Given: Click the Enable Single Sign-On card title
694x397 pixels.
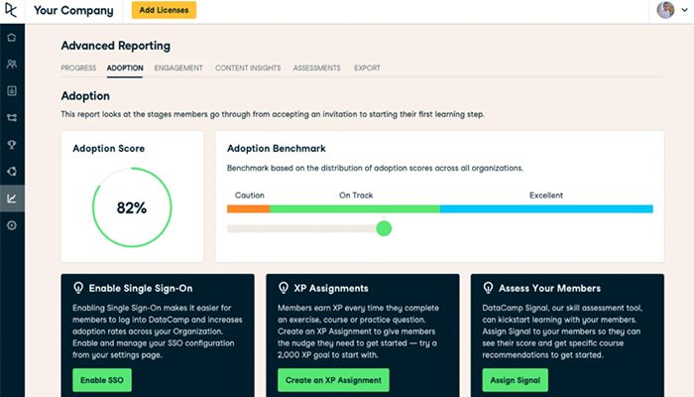Looking at the screenshot, I should pyautogui.click(x=141, y=289).
